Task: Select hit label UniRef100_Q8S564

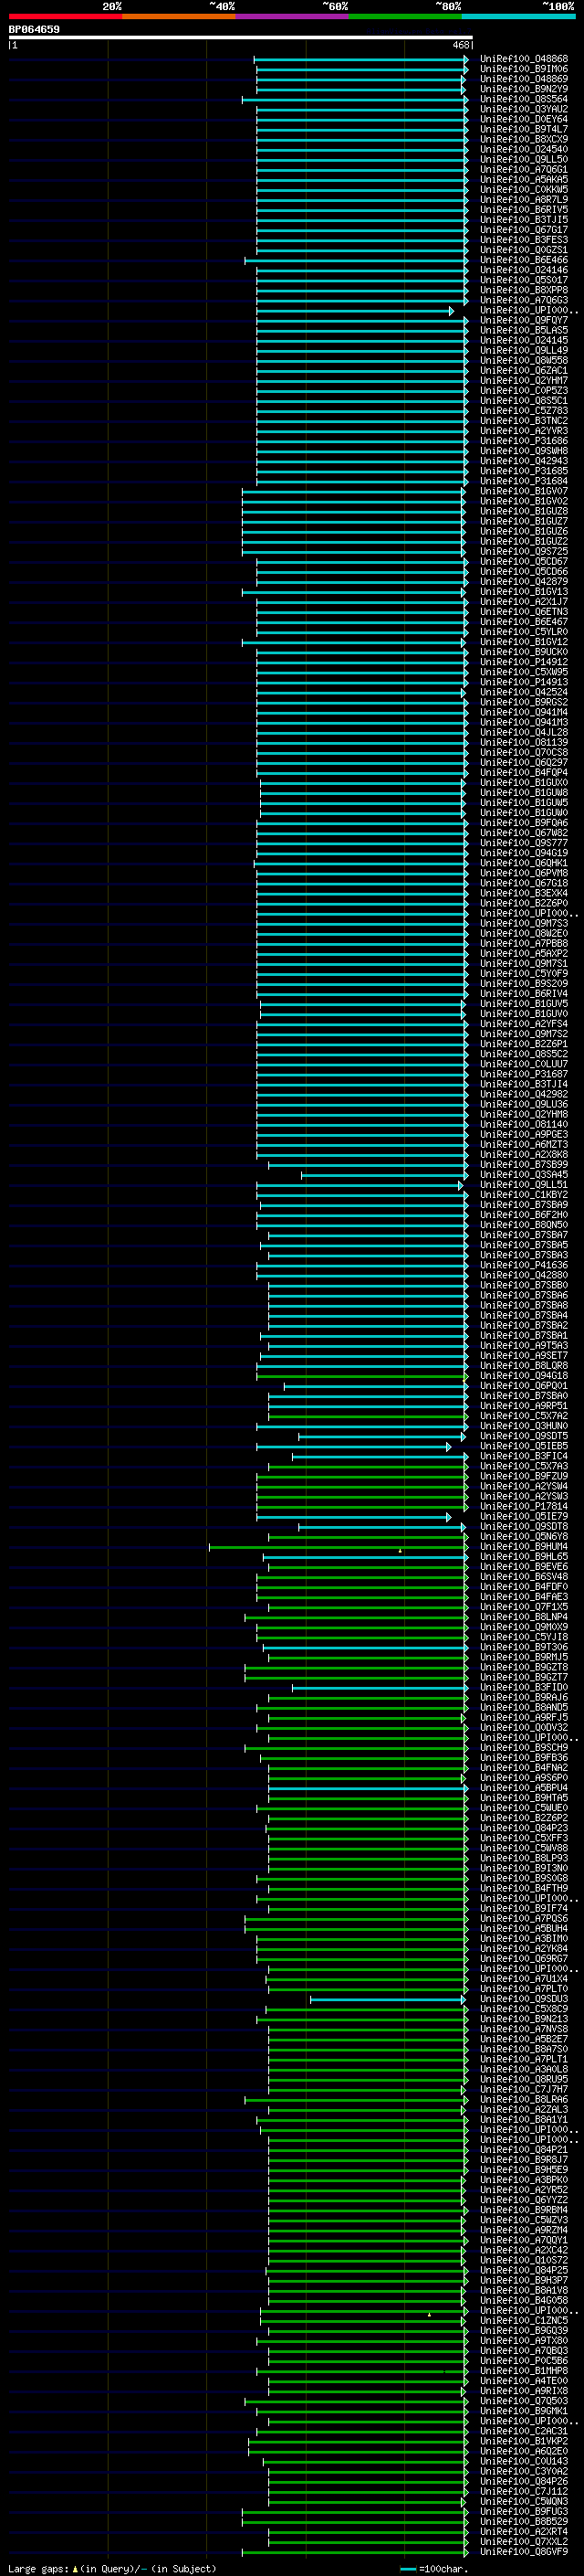Action: click(524, 99)
